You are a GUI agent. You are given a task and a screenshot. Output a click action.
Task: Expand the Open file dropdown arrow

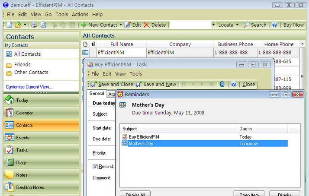click(x=25, y=25)
